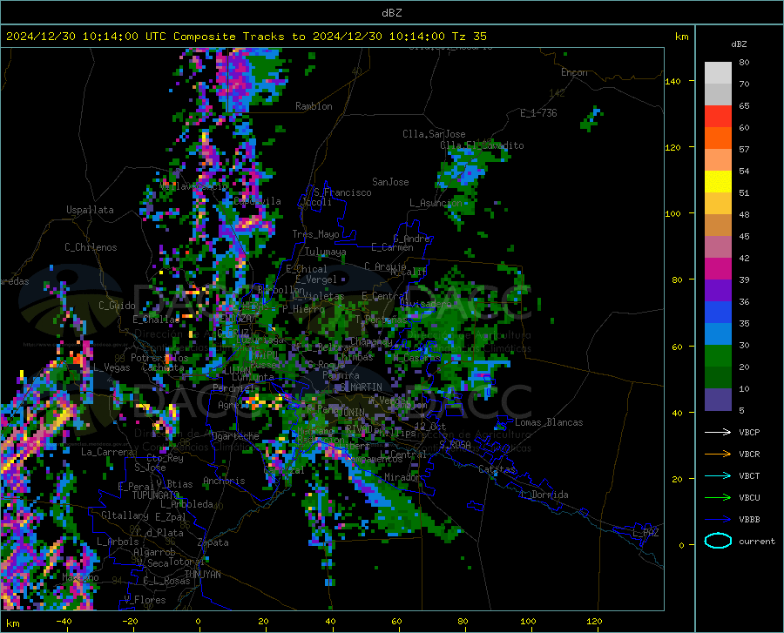Click the 'Encon' place label
784x633 pixels.
point(574,72)
